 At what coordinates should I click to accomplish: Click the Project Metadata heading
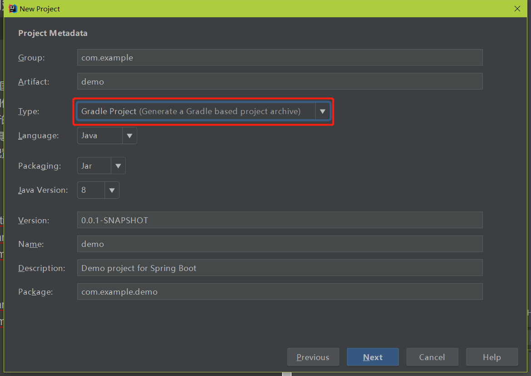53,33
